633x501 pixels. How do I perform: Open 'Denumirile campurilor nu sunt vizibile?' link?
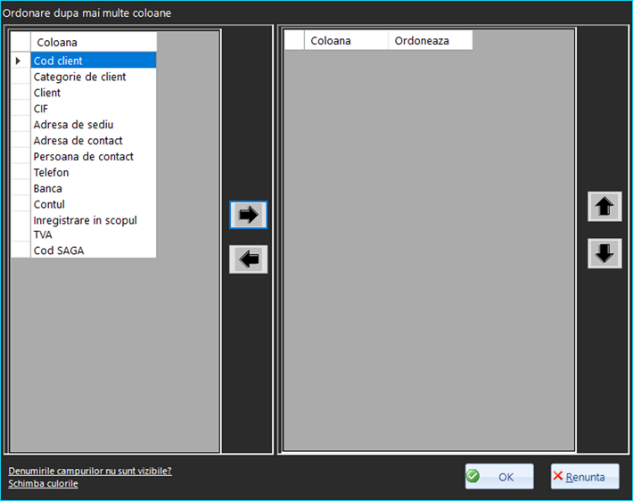point(90,471)
